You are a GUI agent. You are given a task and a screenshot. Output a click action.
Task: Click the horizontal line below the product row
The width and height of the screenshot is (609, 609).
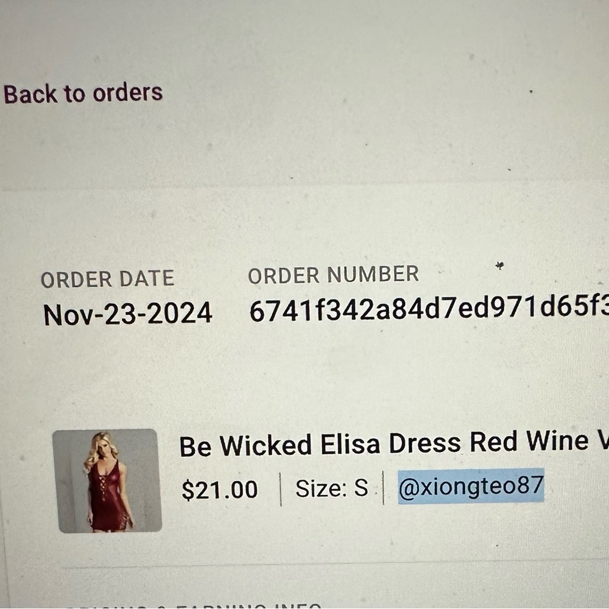tap(335, 563)
